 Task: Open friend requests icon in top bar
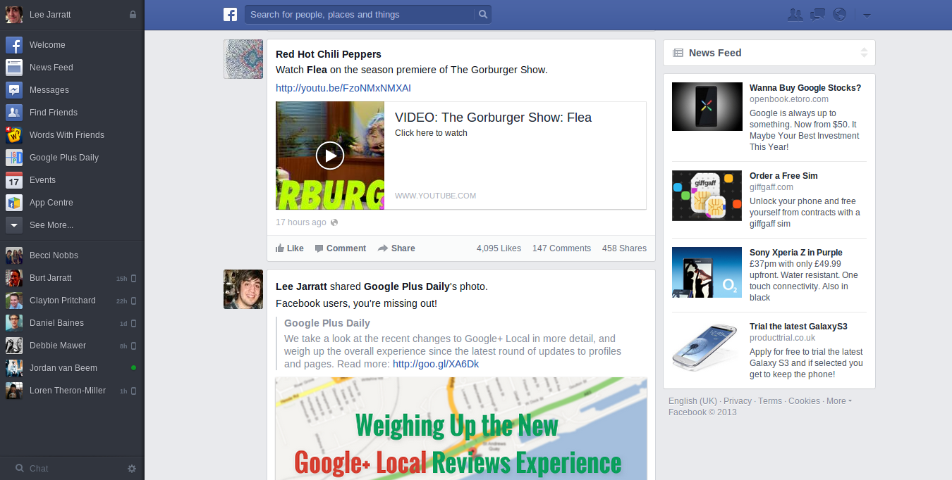point(795,14)
